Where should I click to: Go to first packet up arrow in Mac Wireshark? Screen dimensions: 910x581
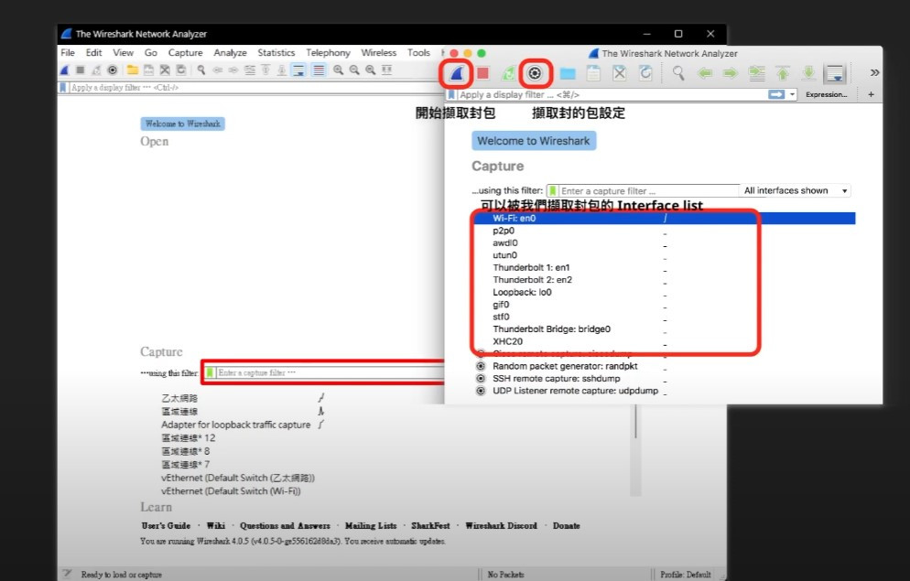click(x=783, y=73)
